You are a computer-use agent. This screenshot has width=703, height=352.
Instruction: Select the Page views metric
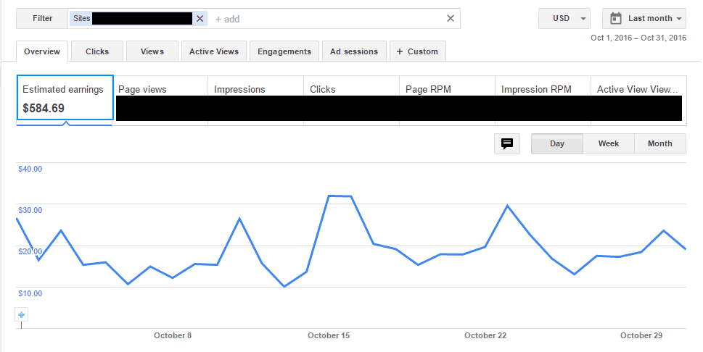(160, 101)
